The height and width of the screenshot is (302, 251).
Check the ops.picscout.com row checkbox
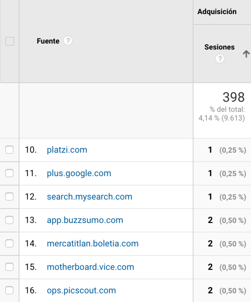[9, 290]
